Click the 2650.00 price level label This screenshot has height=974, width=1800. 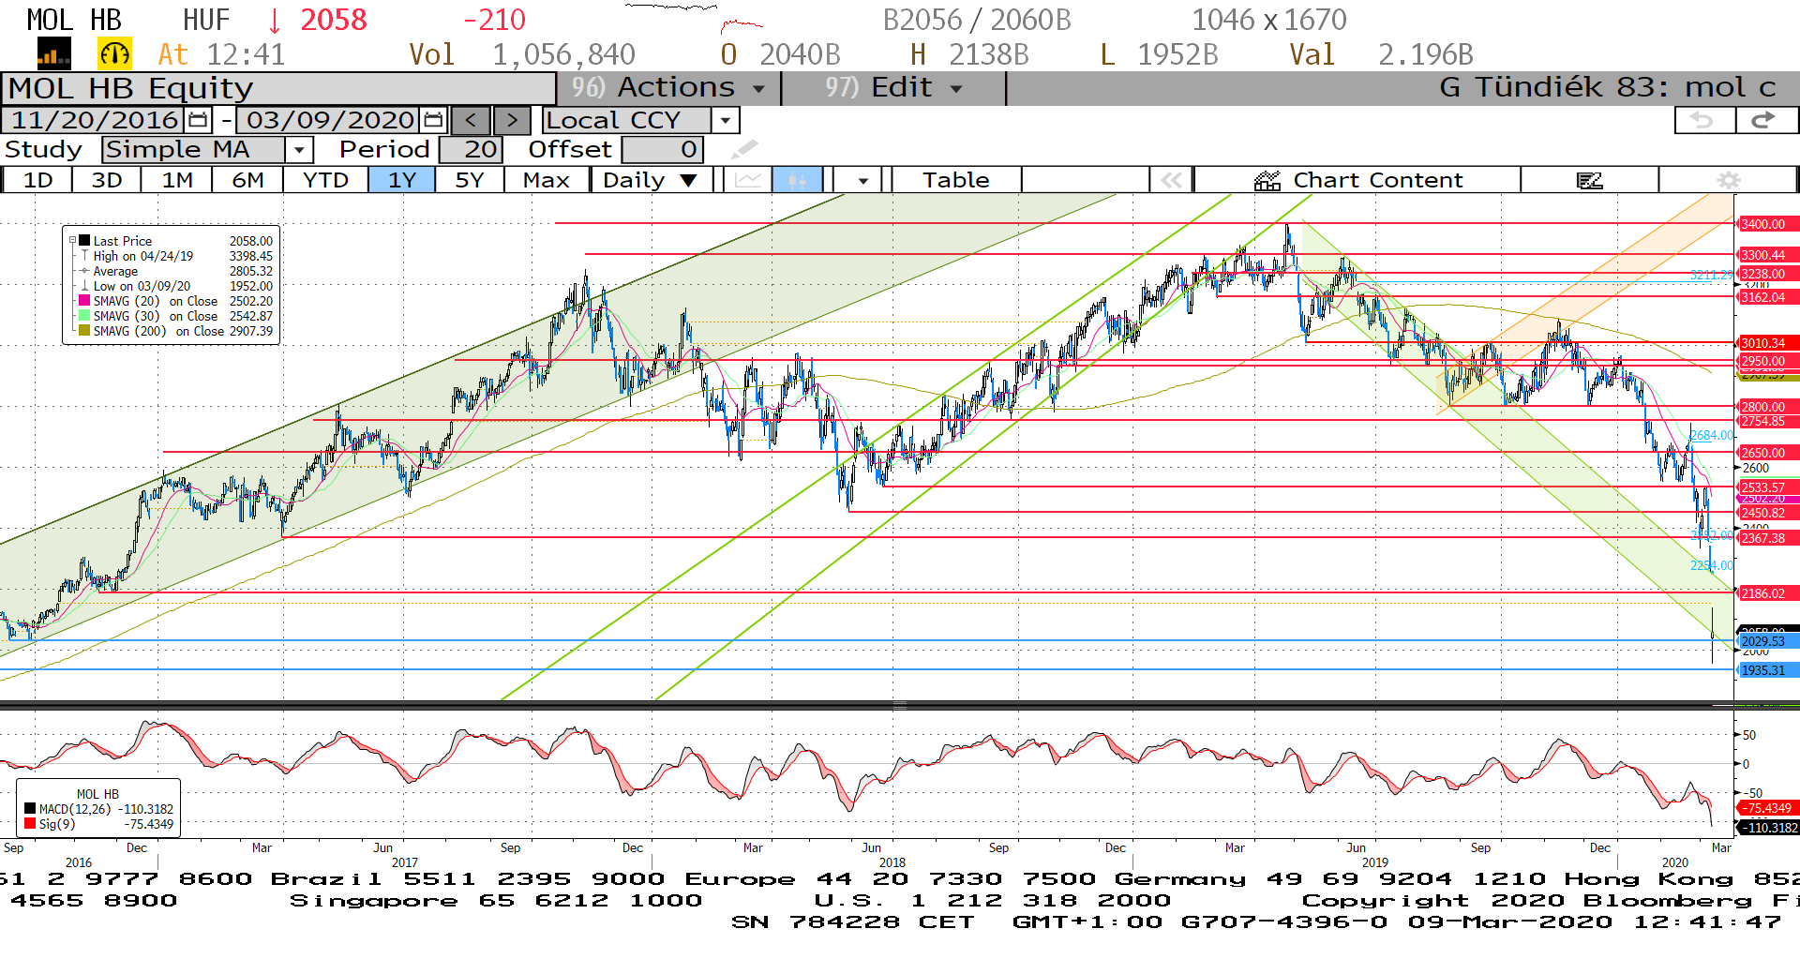1766,453
